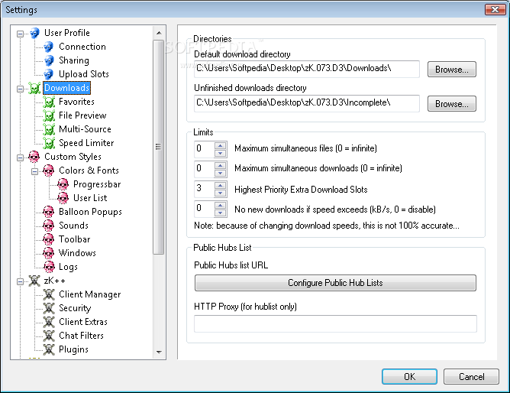Click the Highest Priority Extra Slots field
The image size is (510, 393).
[205, 189]
